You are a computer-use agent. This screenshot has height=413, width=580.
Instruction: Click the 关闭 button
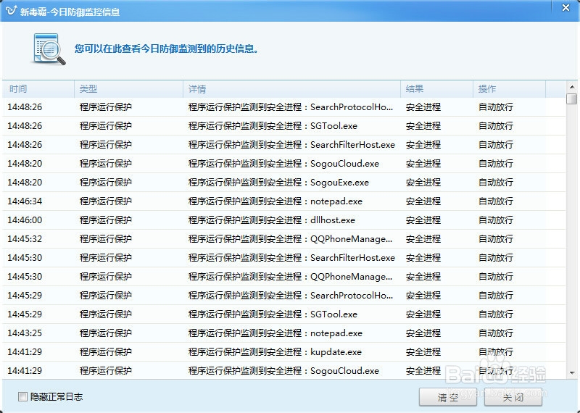pyautogui.click(x=513, y=398)
